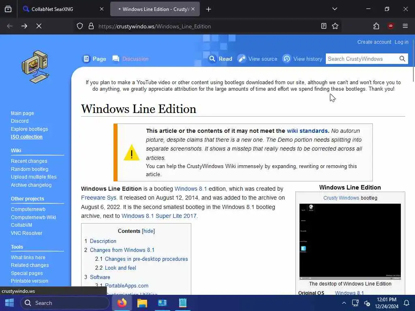Open the Firefox View tabs overview icon

pyautogui.click(x=8, y=9)
